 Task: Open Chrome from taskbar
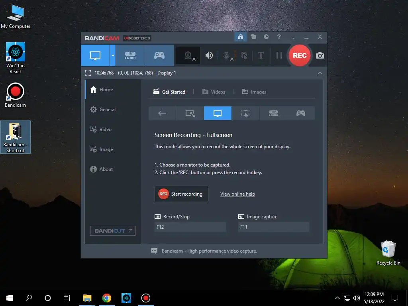click(x=107, y=298)
